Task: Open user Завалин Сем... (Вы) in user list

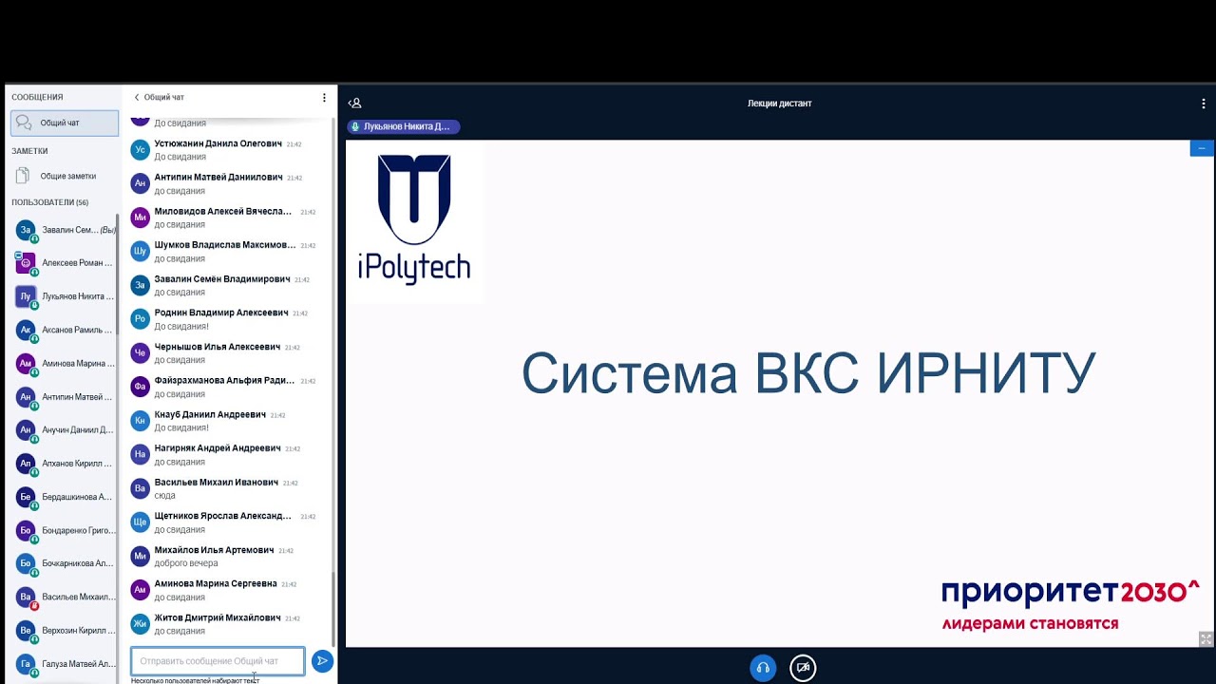Action: click(x=65, y=230)
